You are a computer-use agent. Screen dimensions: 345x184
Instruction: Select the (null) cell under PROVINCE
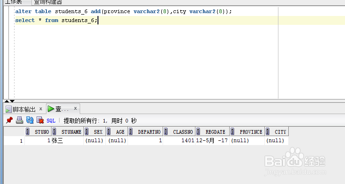pos(247,141)
